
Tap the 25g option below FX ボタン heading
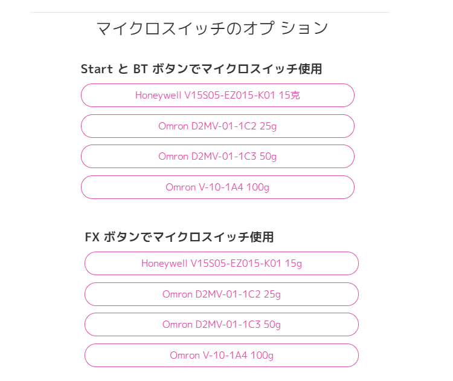(221, 295)
